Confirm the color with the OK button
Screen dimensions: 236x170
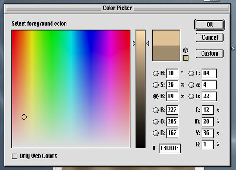click(210, 24)
